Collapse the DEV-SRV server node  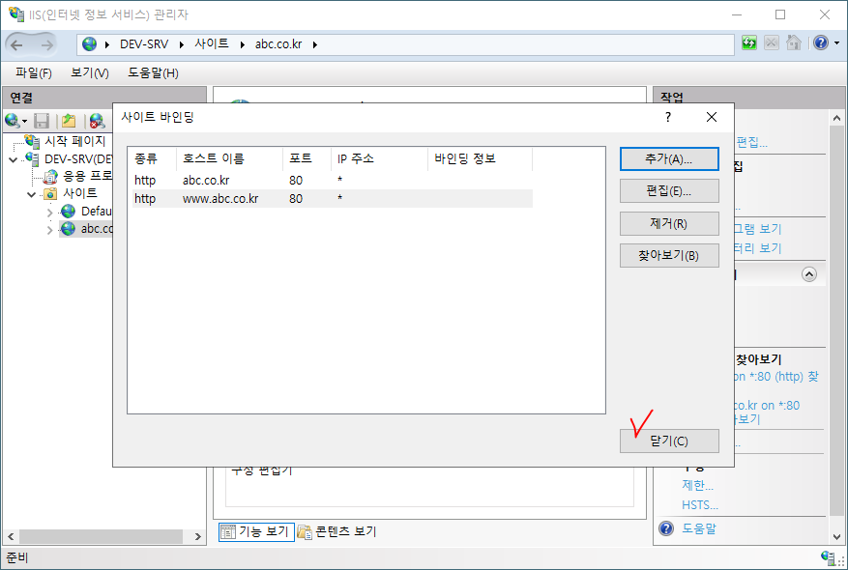[14, 160]
